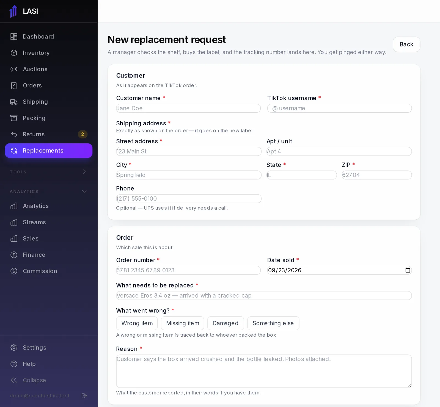Focus the Order number field
This screenshot has width=440, height=407.
point(188,270)
